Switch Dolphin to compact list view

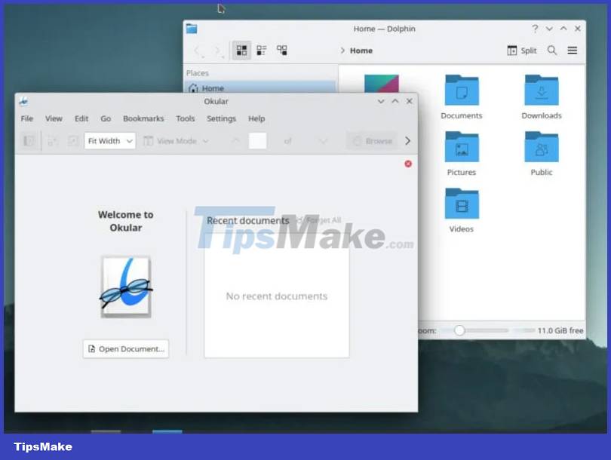(281, 50)
